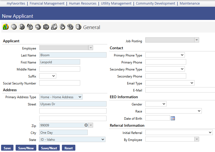Clear the Zip value 99009

[x=86, y=125]
